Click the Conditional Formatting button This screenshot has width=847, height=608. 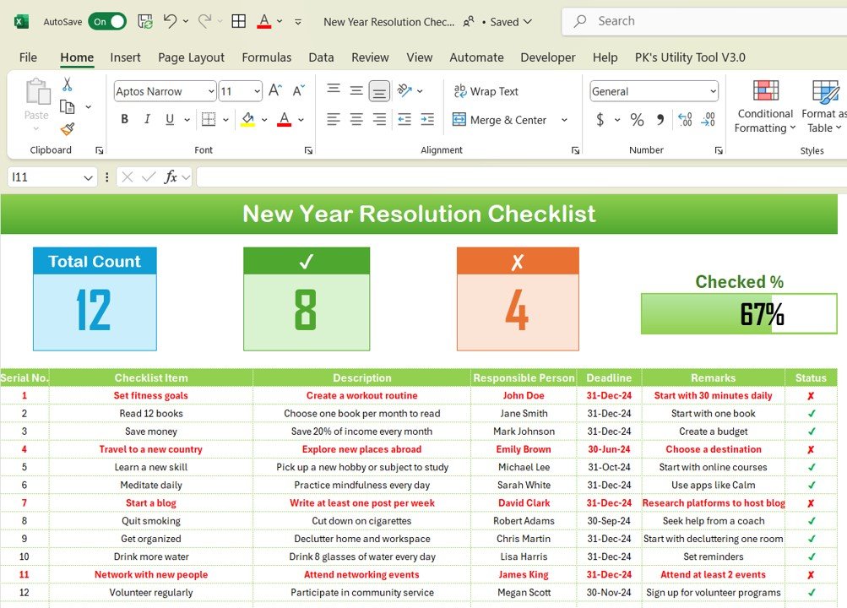point(765,106)
